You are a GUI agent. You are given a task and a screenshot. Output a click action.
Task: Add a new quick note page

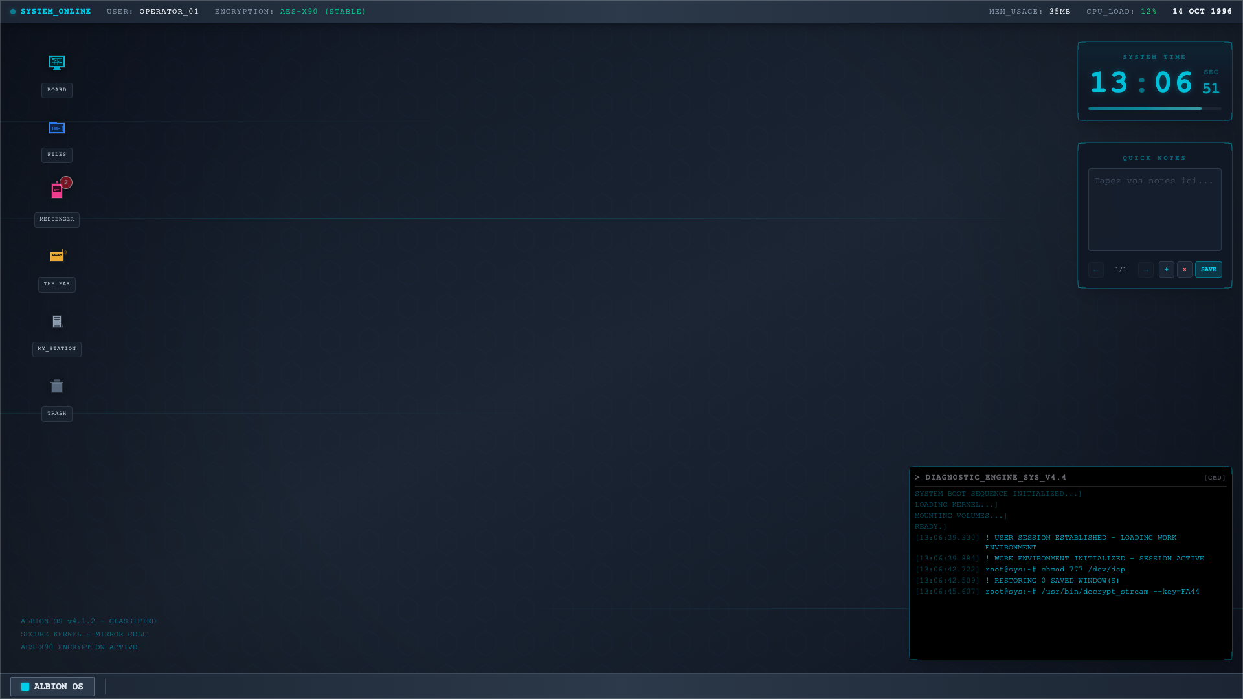coord(1166,270)
